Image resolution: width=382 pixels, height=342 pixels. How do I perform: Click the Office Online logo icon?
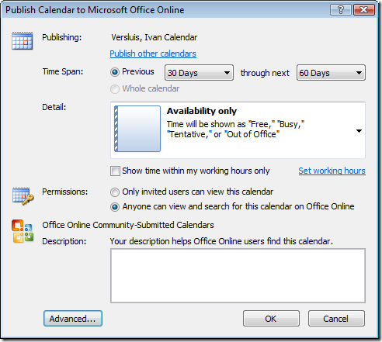[23, 231]
